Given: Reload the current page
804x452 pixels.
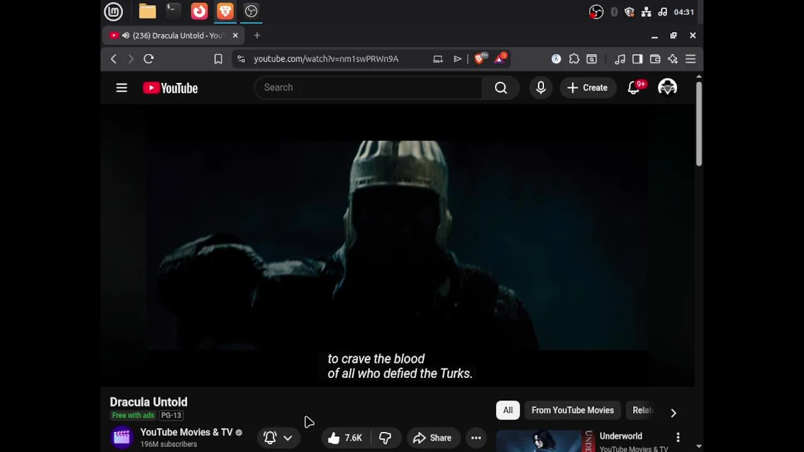Looking at the screenshot, I should [149, 59].
